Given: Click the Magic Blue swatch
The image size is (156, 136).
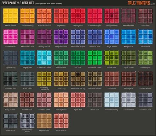Looking at the screenshot, I should [128, 37].
